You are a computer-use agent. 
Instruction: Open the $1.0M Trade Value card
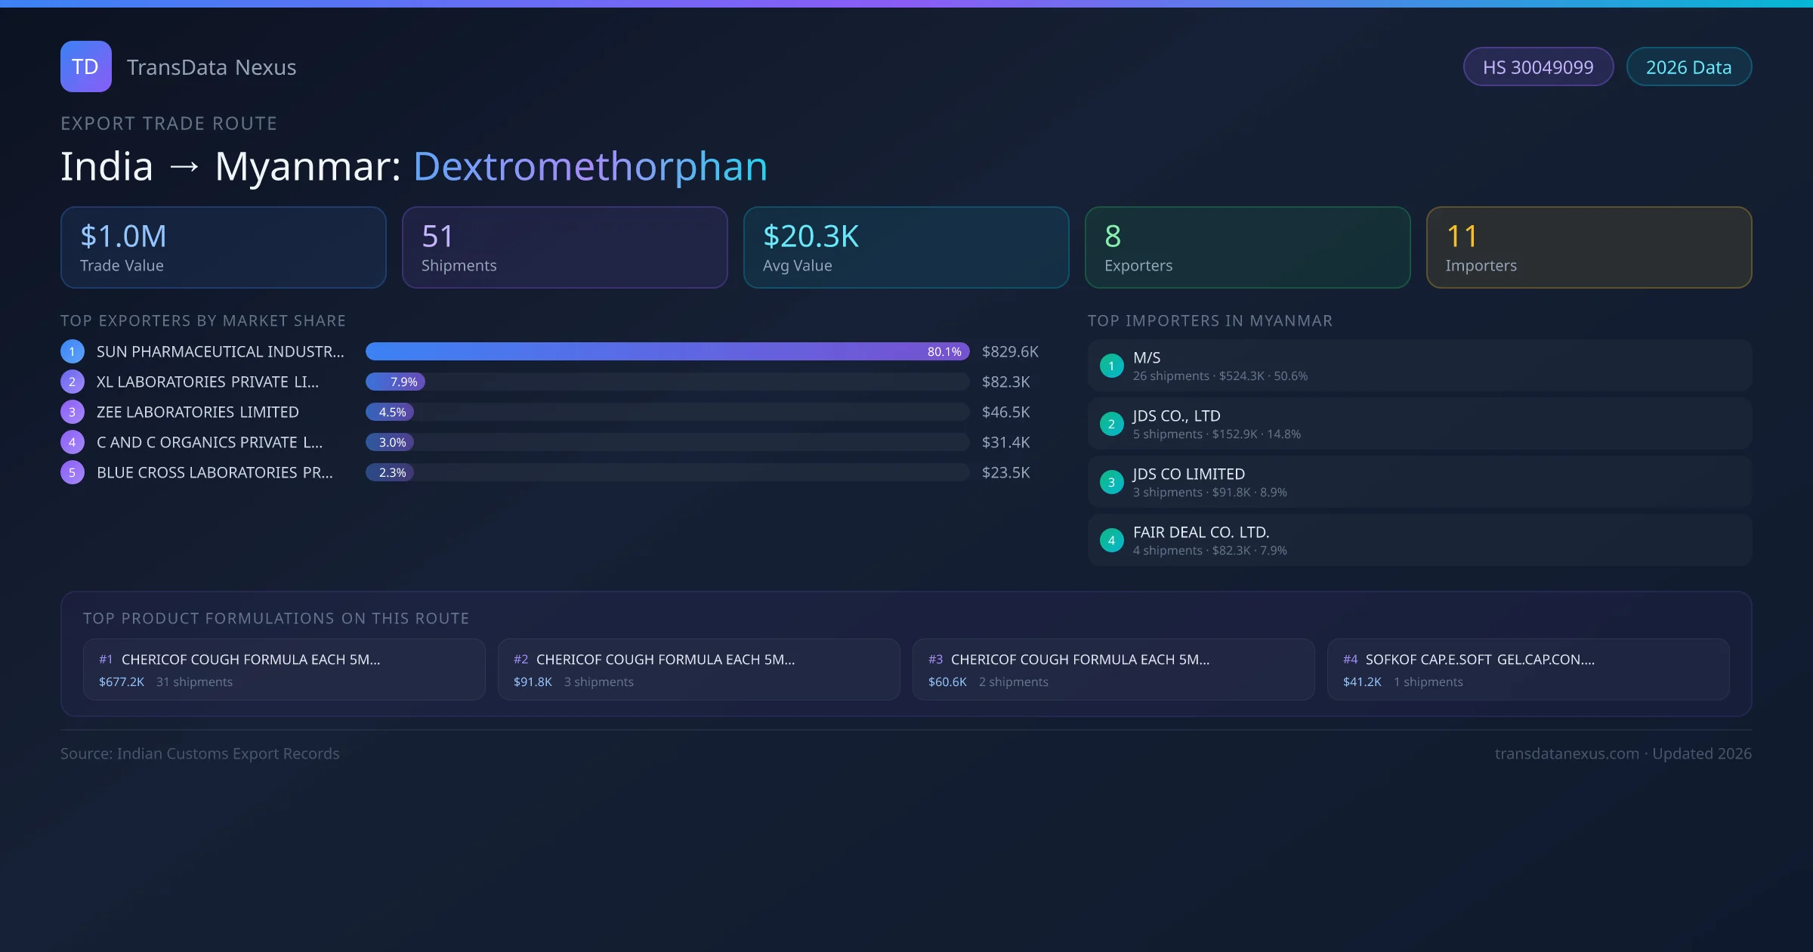click(223, 247)
